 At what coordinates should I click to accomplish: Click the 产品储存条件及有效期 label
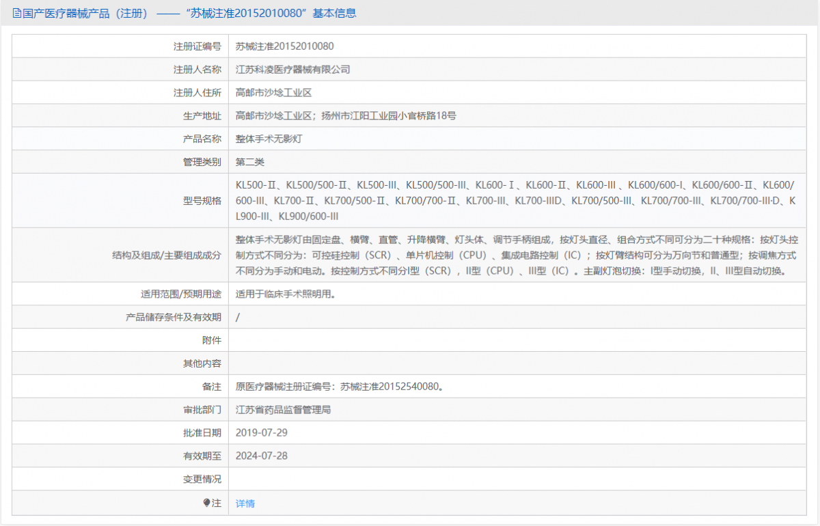[174, 318]
